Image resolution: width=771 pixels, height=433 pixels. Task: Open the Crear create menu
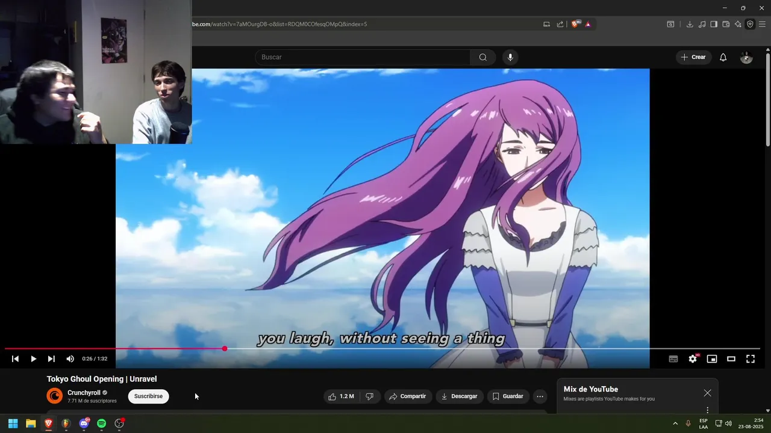click(x=693, y=57)
